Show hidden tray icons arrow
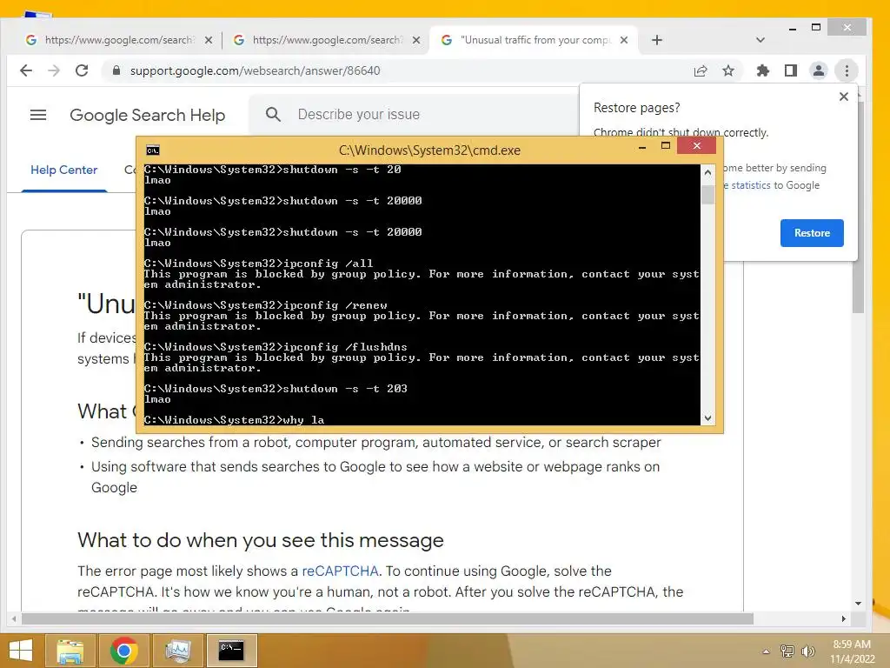Image resolution: width=890 pixels, height=668 pixels. (766, 651)
